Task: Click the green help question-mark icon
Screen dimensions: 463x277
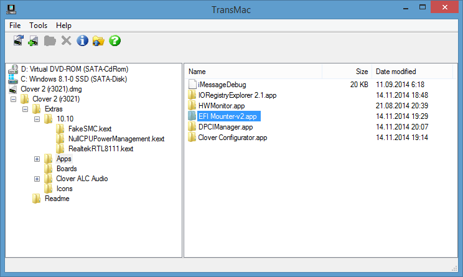Action: click(115, 40)
